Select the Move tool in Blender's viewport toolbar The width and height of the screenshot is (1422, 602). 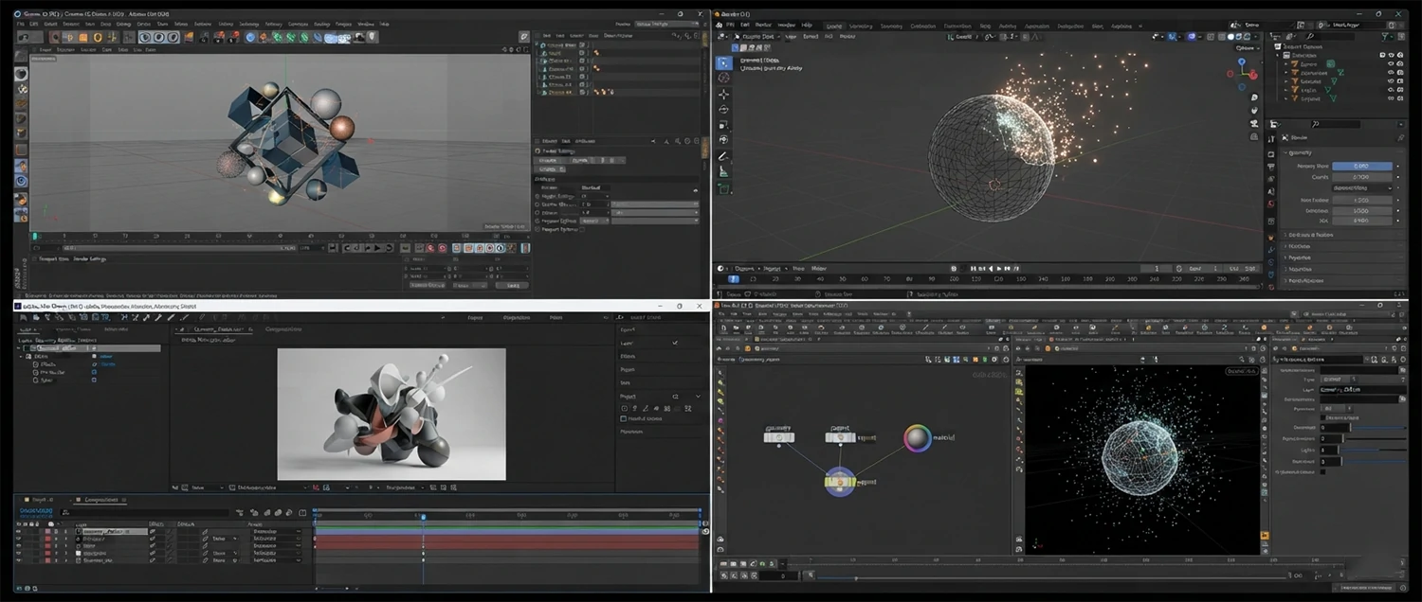click(723, 95)
